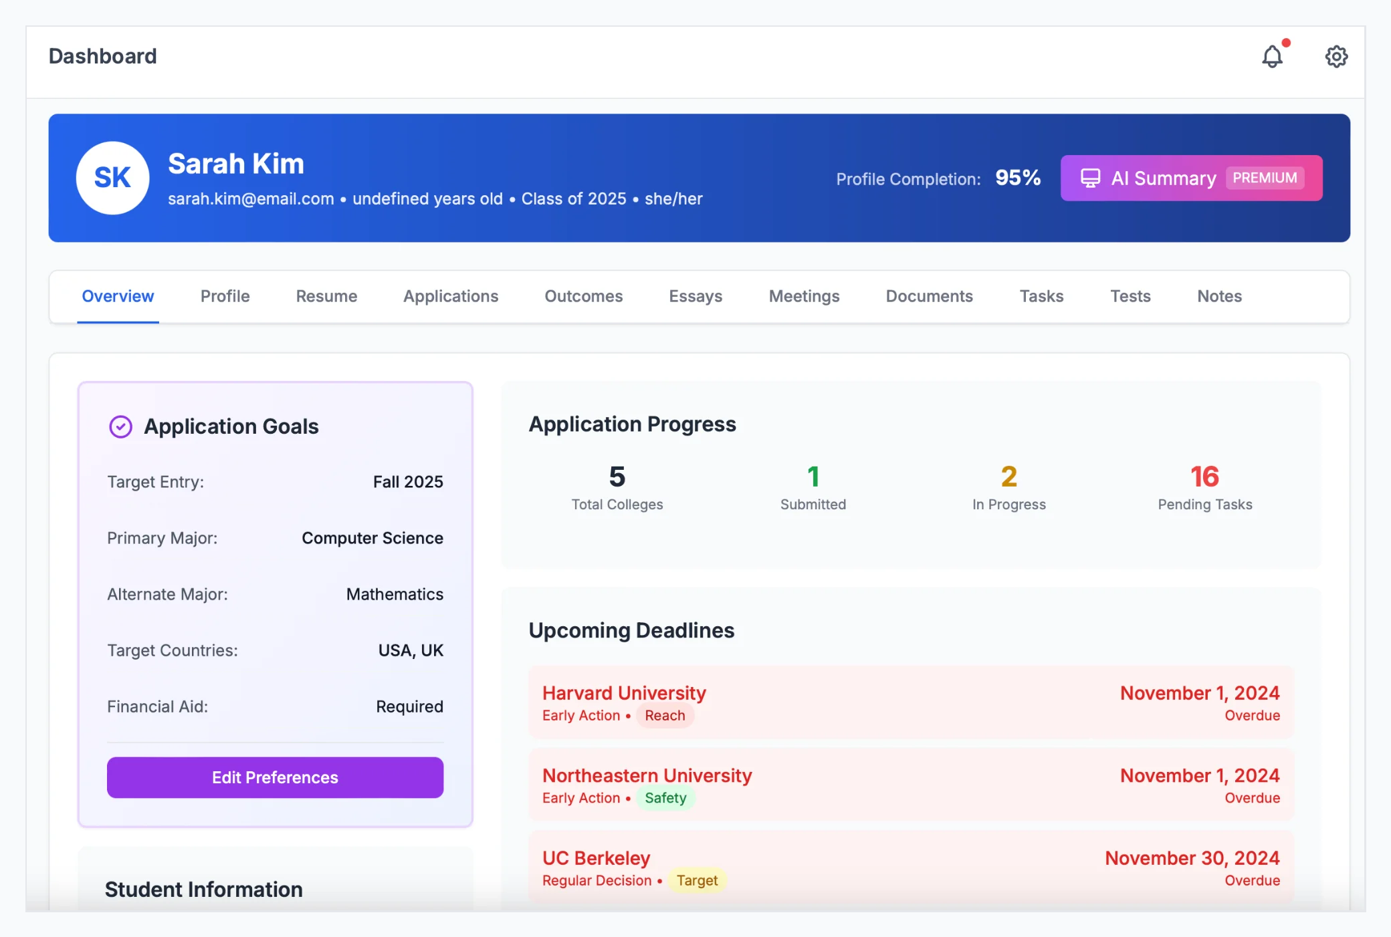The image size is (1391, 937).
Task: Click the red notification dot on the bell
Action: [x=1287, y=43]
